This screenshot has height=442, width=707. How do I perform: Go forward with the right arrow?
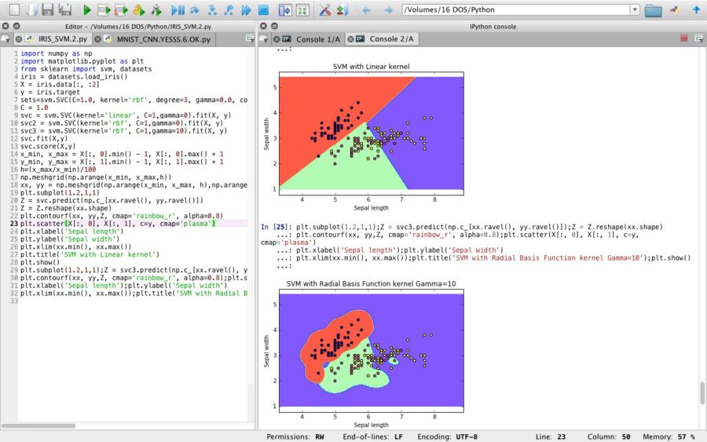[x=388, y=9]
